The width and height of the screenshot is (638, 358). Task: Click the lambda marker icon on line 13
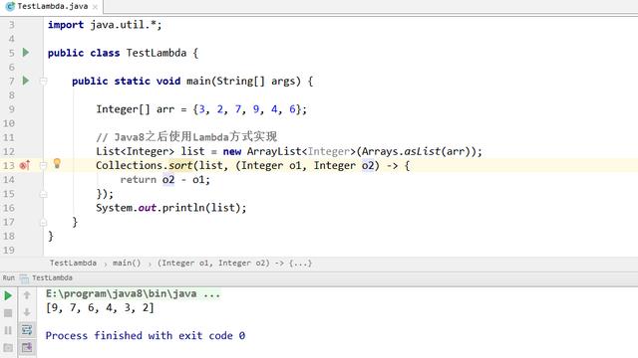point(25,165)
